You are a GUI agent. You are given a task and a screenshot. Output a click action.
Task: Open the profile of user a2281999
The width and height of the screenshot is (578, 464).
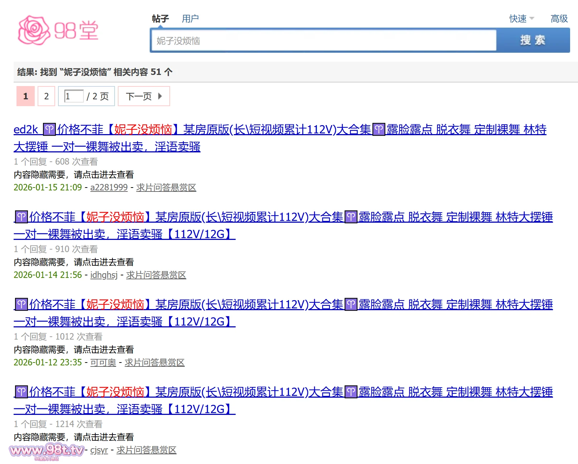pyautogui.click(x=109, y=188)
